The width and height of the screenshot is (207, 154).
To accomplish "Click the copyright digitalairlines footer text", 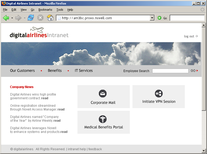I will tap(38, 149).
